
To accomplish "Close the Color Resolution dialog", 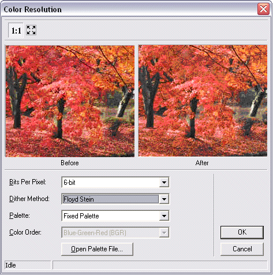I will pos(263,9).
